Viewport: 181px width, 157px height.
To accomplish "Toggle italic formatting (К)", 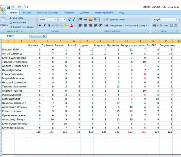I will click(44, 25).
